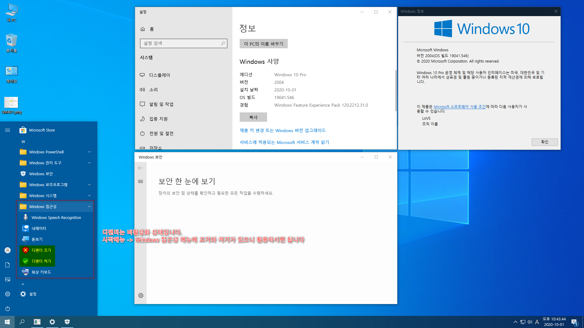Open Microsoft Store from start menu
Screen dimensions: 584x328
pyautogui.click(x=42, y=130)
